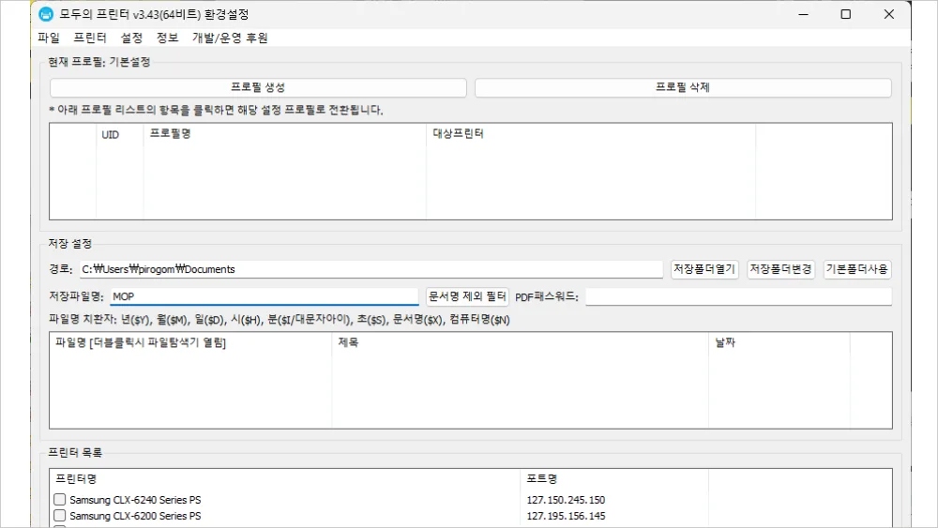Click the 프로필 삭제 button
The width and height of the screenshot is (938, 528).
tap(683, 87)
